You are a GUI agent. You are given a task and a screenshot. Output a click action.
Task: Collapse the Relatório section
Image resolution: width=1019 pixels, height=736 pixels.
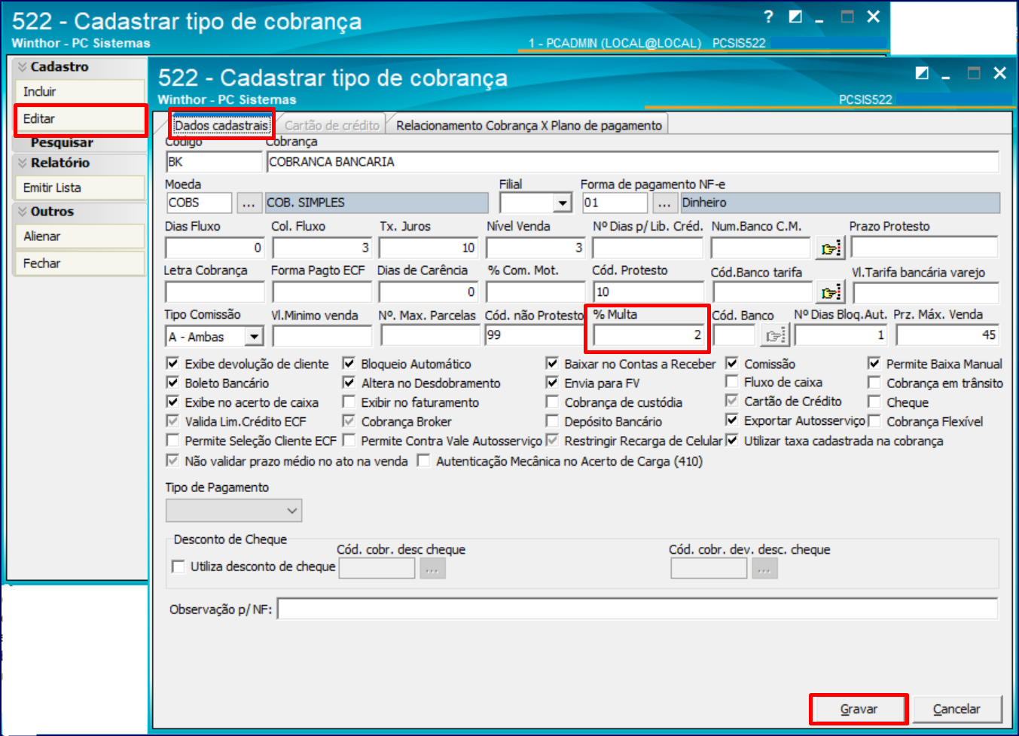click(x=23, y=163)
